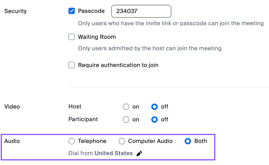Check Require authentication to join
Viewport: 269px width, 165px height.
coord(72,65)
